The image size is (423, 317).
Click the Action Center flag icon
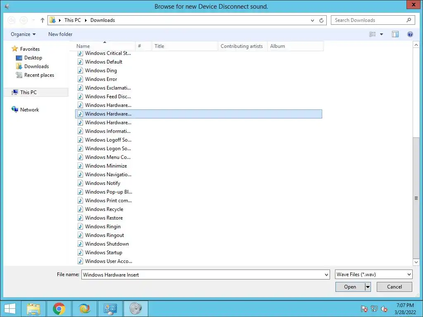[x=364, y=309]
